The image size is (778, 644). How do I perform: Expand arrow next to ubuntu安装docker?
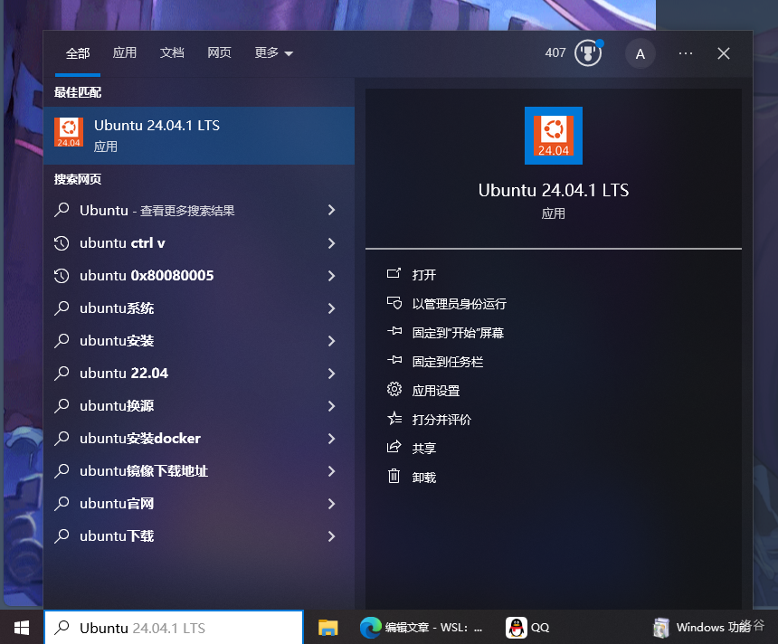click(331, 439)
